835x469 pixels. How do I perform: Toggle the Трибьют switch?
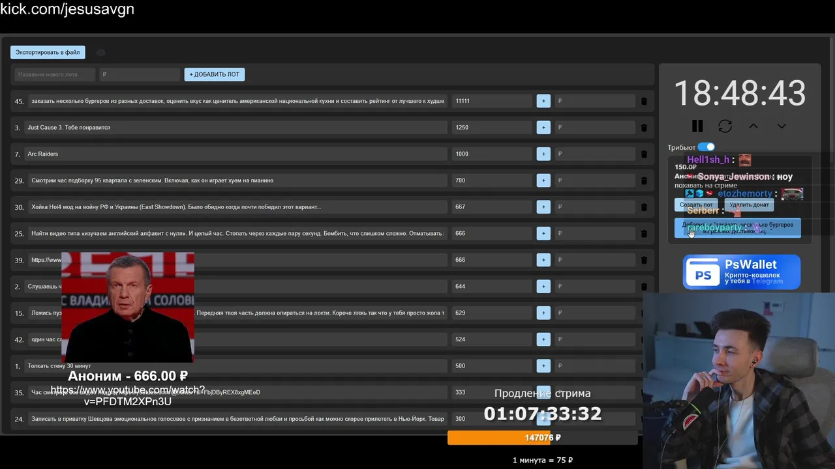(x=706, y=147)
